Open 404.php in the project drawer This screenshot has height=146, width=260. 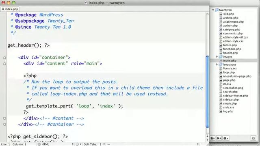(228, 14)
